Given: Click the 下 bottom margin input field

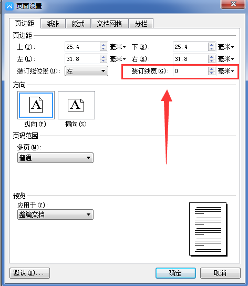Looking at the screenshot, I should pos(191,47).
